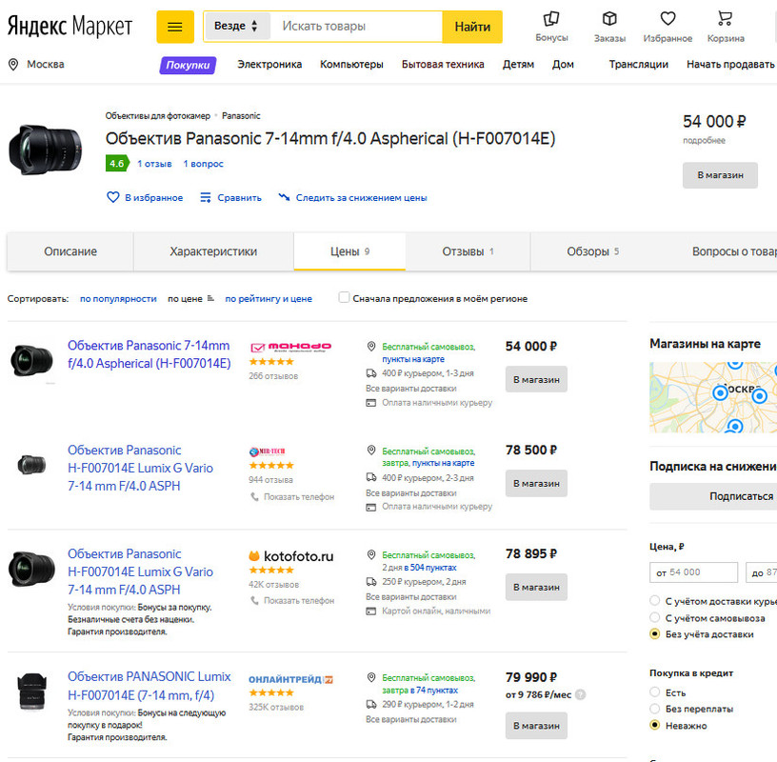
Task: Click the price from field от 54 000
Action: coord(693,572)
